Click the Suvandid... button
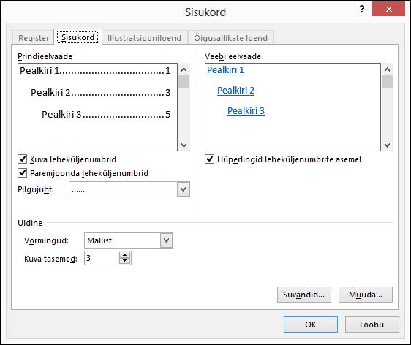This screenshot has height=345, width=411. [304, 295]
